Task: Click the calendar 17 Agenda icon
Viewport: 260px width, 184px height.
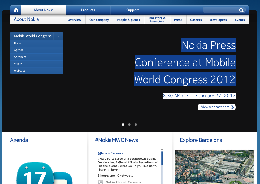Action: click(35, 173)
